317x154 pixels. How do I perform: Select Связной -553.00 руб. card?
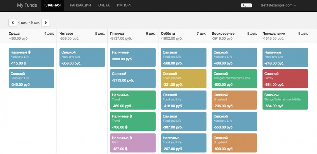(x=234, y=121)
